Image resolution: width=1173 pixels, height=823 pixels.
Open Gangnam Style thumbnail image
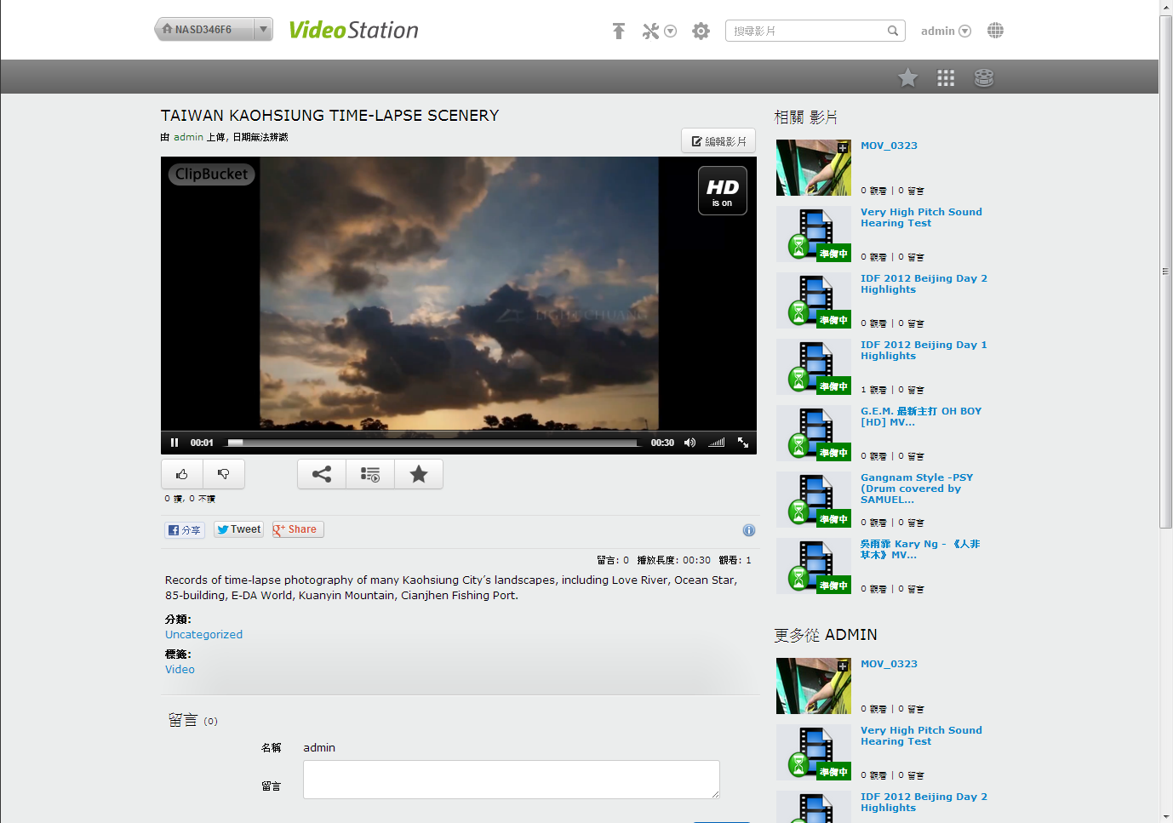click(814, 500)
